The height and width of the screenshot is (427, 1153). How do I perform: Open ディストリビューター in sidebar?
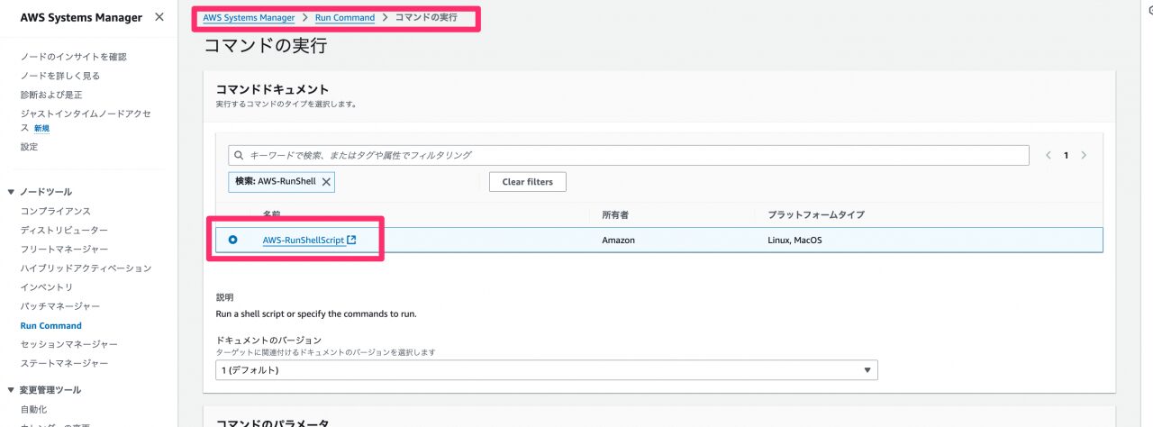coord(64,231)
